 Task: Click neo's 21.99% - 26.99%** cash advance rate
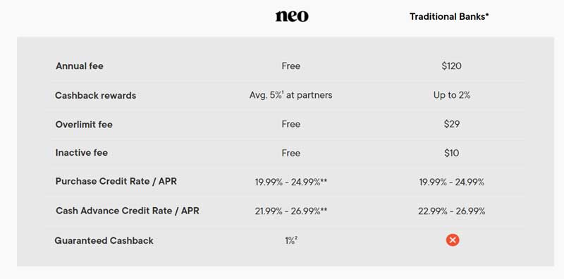(x=291, y=211)
